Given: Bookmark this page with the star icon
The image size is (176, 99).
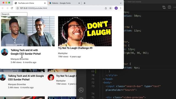Looking at the screenshot, I should point(111,8).
